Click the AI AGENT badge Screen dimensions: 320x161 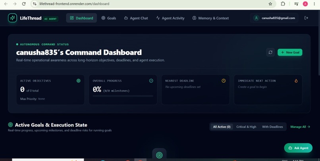click(x=50, y=19)
